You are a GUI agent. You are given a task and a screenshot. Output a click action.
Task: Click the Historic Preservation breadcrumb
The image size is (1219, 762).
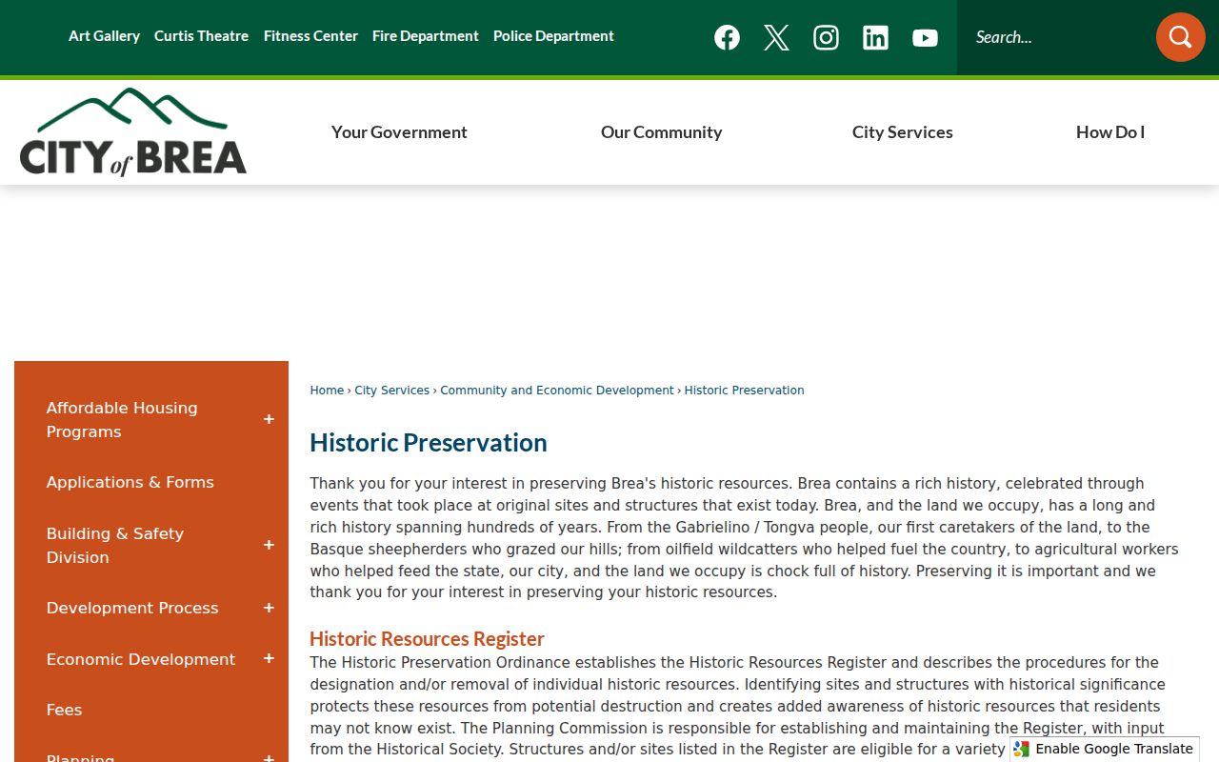[x=744, y=391]
